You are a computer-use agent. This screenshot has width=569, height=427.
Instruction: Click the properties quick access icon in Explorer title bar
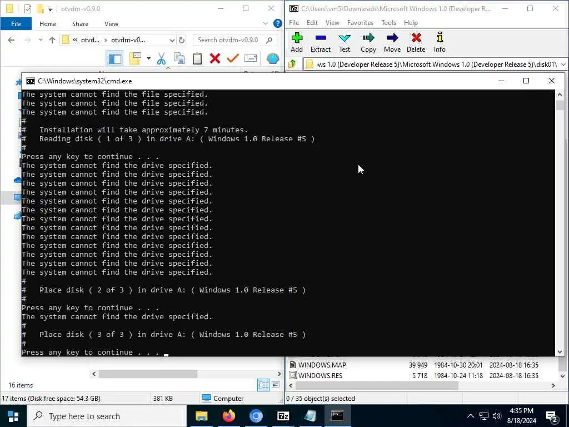[28, 9]
